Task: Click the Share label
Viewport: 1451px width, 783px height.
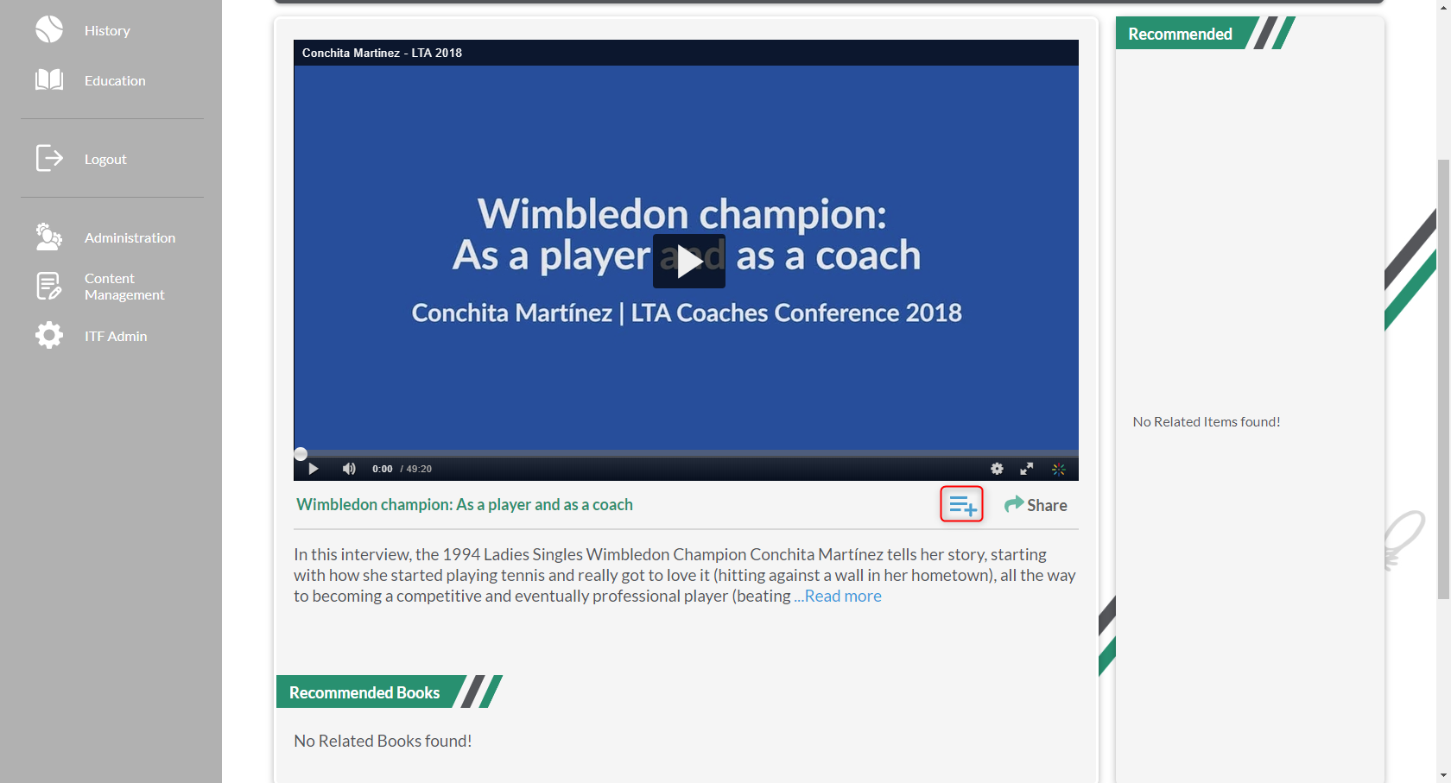Action: [1047, 505]
